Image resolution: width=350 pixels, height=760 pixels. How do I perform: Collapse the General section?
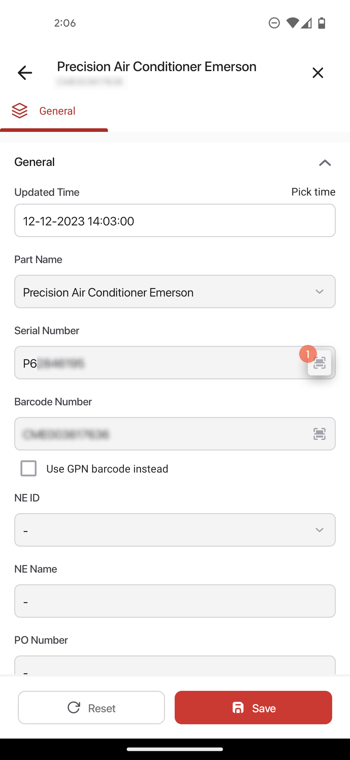point(325,162)
